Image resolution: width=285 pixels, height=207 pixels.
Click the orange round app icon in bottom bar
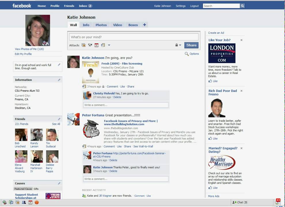click(x=37, y=202)
